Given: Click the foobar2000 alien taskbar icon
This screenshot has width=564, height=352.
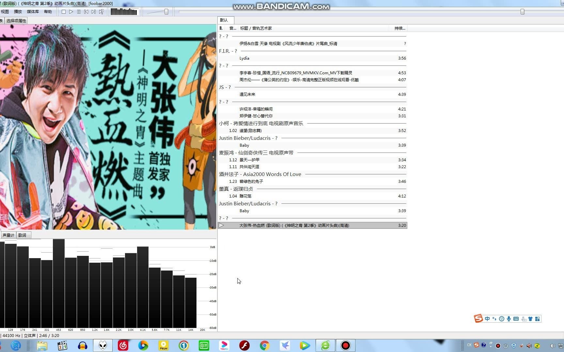Looking at the screenshot, I should click(x=103, y=345).
